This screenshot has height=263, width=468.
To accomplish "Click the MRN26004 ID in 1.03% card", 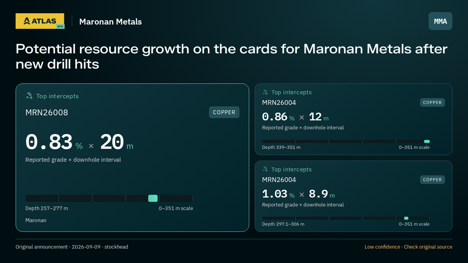I will pos(279,180).
